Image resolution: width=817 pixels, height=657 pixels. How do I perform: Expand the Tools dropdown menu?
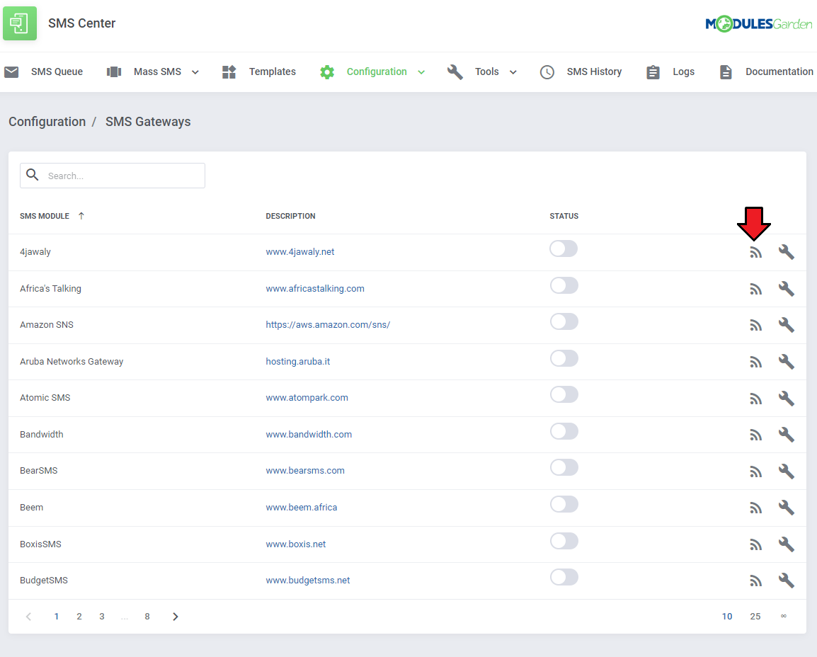513,72
